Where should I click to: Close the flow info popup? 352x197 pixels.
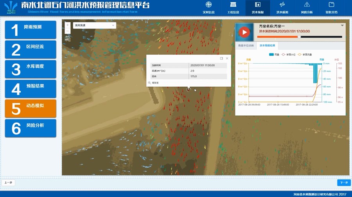coord(227,58)
